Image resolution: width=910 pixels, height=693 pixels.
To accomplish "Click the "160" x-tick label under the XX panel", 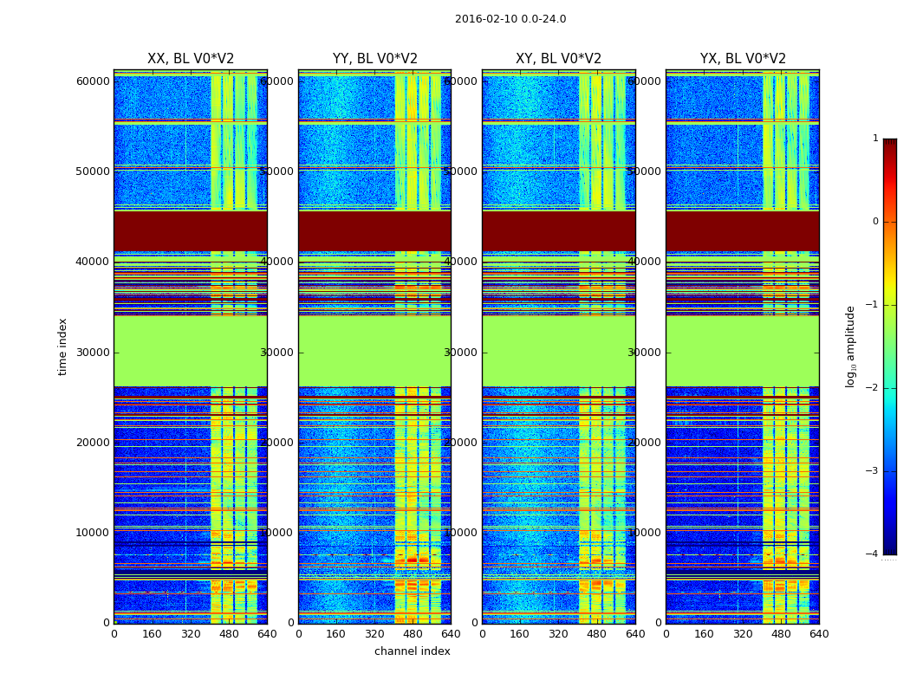I will pyautogui.click(x=152, y=634).
